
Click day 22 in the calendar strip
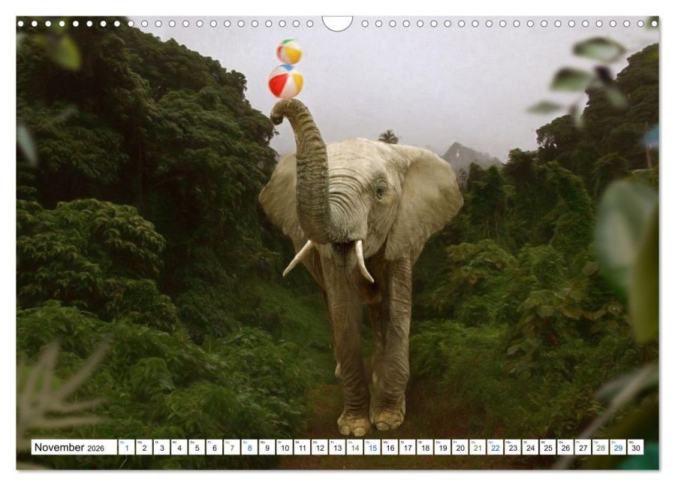tap(495, 448)
